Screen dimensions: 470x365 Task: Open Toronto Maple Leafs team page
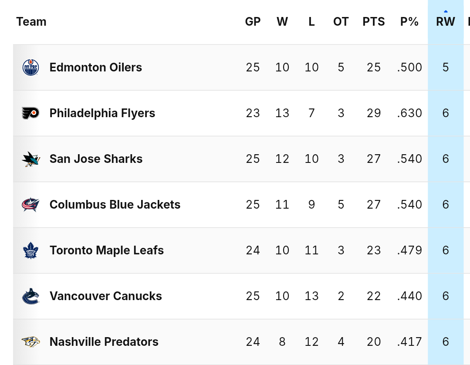107,250
